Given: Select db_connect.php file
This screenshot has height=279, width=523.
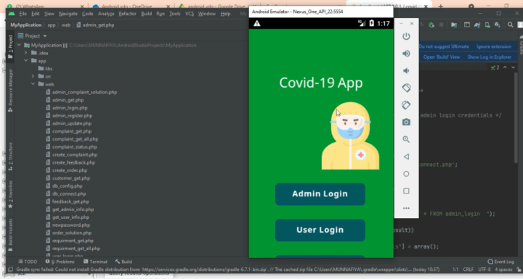Looking at the screenshot, I should pyautogui.click(x=66, y=193).
